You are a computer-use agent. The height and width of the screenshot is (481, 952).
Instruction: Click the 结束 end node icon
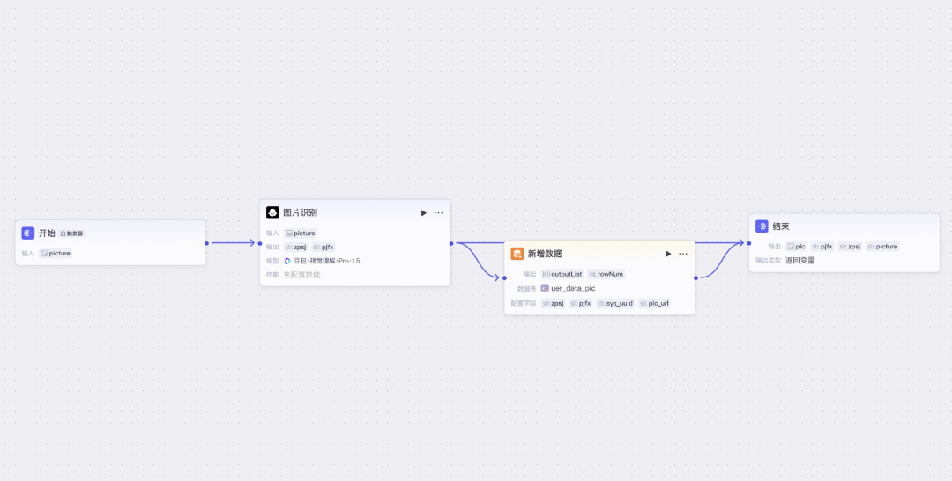762,226
